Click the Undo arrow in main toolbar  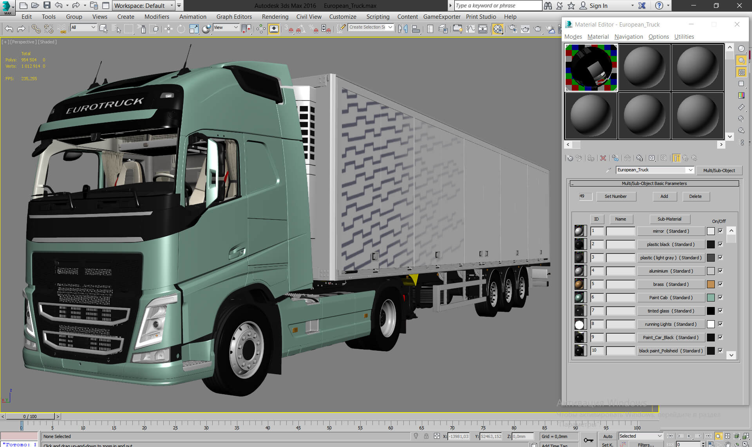pyautogui.click(x=9, y=29)
